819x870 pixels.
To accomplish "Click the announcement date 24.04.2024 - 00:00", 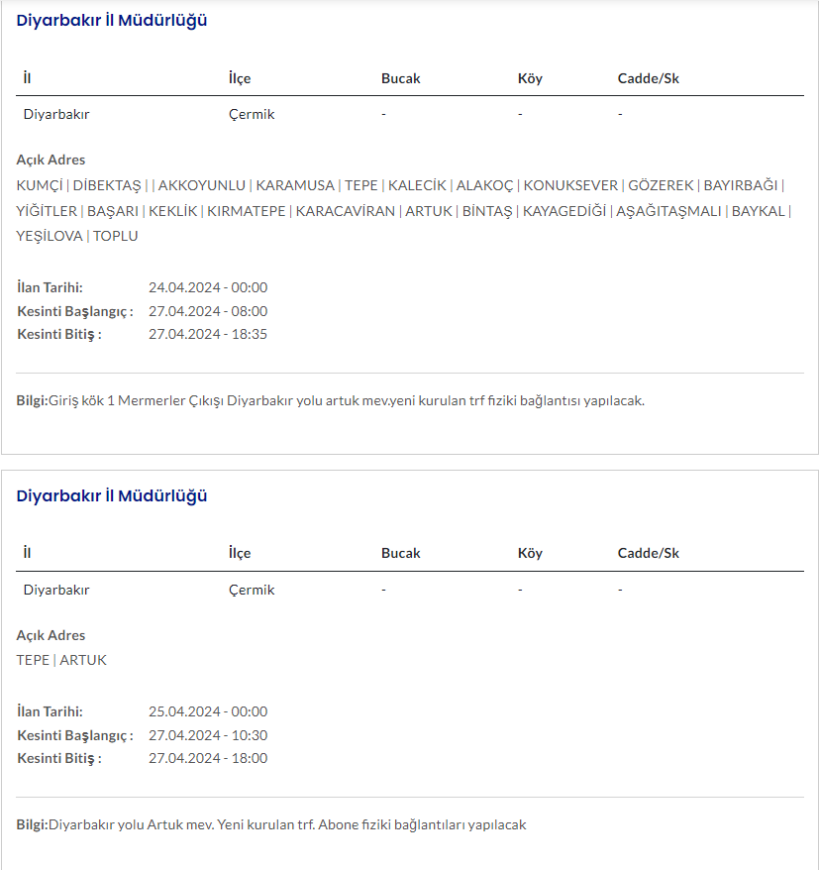I will (x=208, y=287).
